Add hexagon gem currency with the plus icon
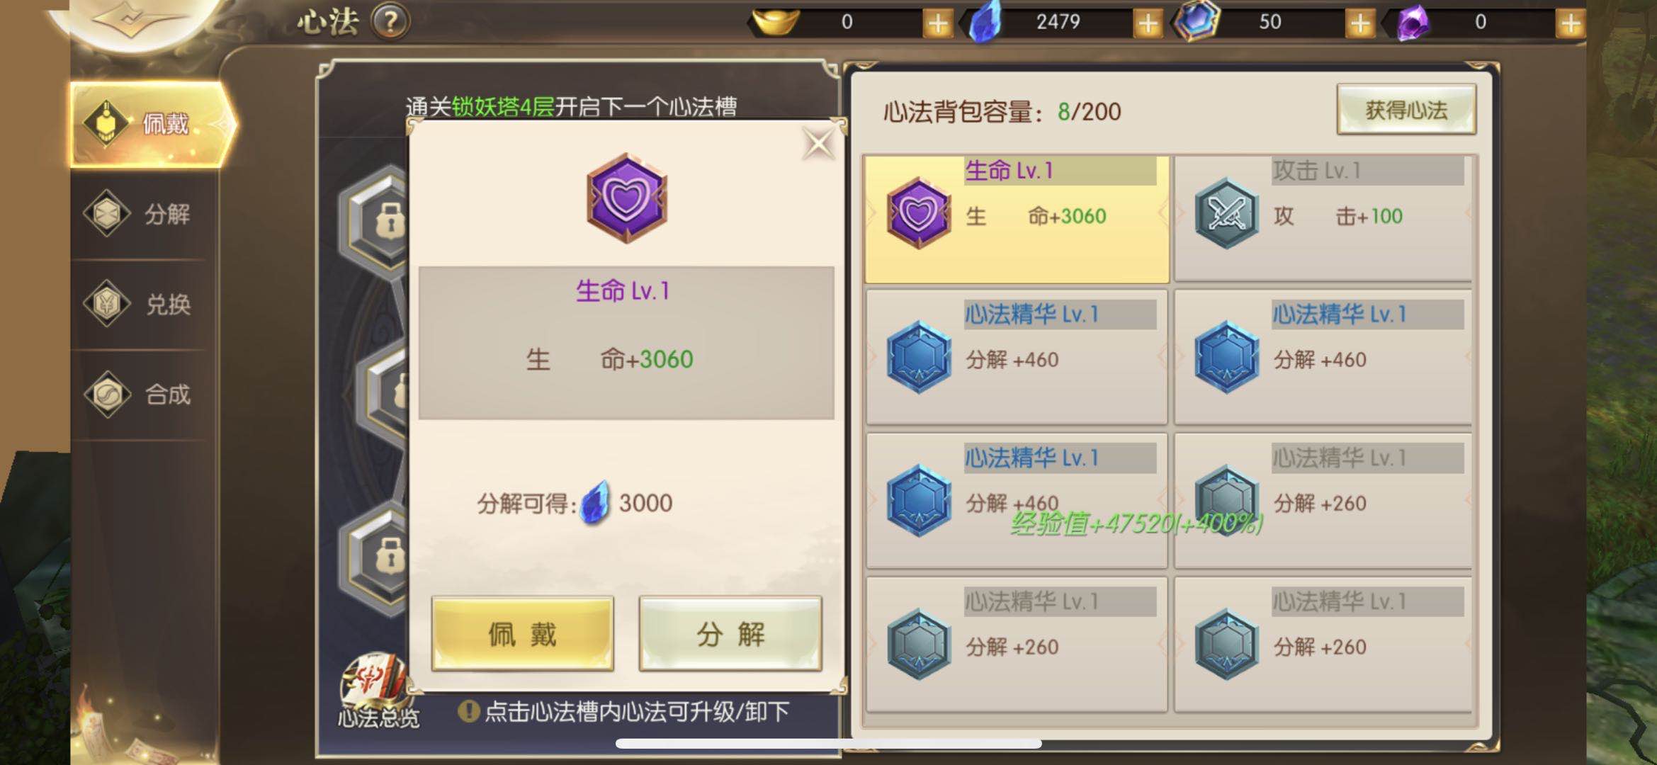Image resolution: width=1657 pixels, height=765 pixels. 1359,23
